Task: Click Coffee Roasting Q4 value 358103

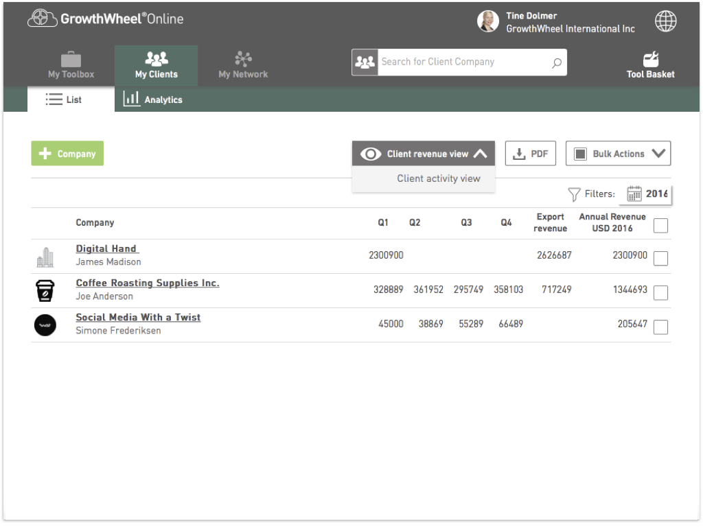Action: [509, 290]
